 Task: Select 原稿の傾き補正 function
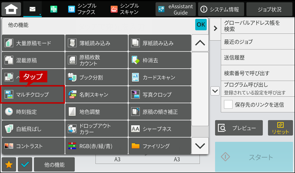(160, 111)
